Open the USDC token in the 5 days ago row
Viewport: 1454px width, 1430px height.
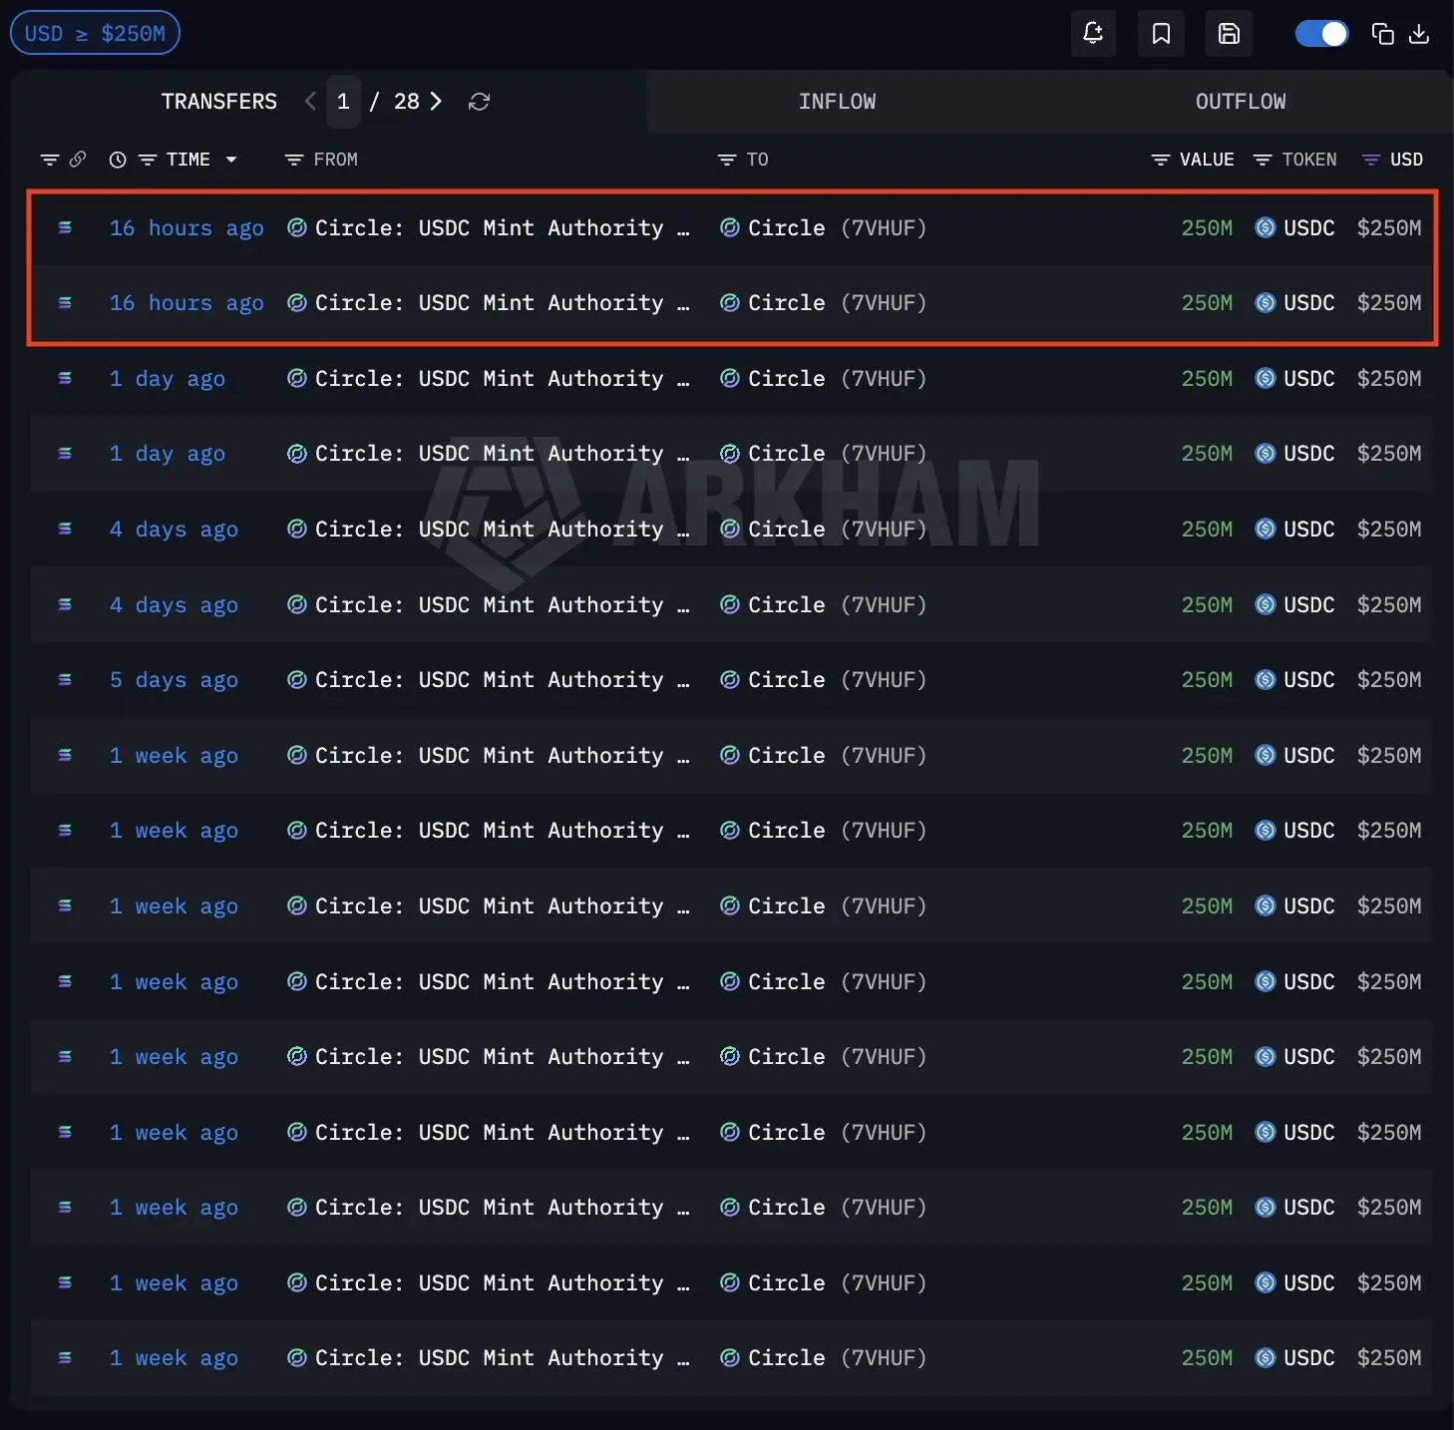(x=1294, y=680)
